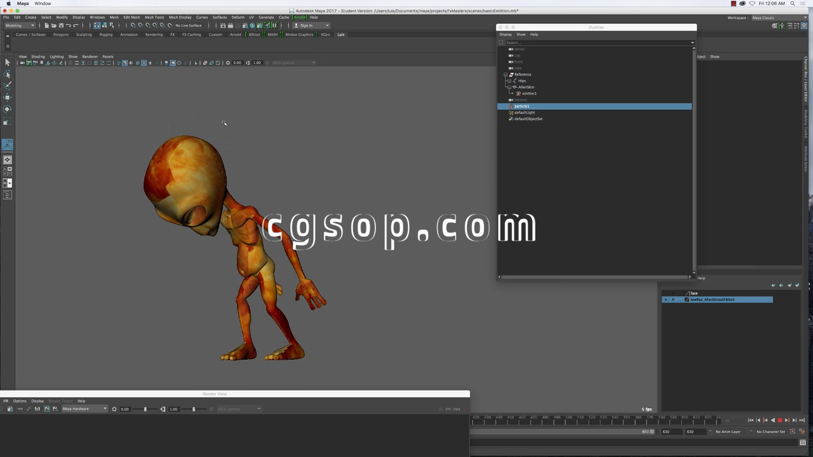
Task: Open the animation preferences icon
Action: pos(802,432)
